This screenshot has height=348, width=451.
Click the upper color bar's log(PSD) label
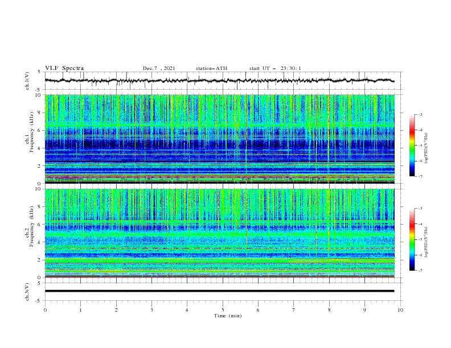click(x=427, y=148)
